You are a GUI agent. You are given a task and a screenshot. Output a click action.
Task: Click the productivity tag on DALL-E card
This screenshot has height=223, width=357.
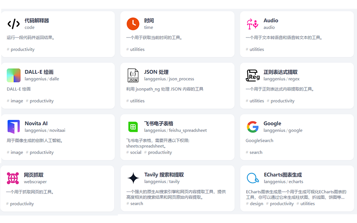click(x=40, y=101)
